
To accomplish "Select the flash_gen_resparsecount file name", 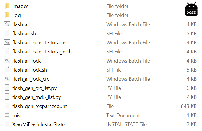I will (40, 106).
